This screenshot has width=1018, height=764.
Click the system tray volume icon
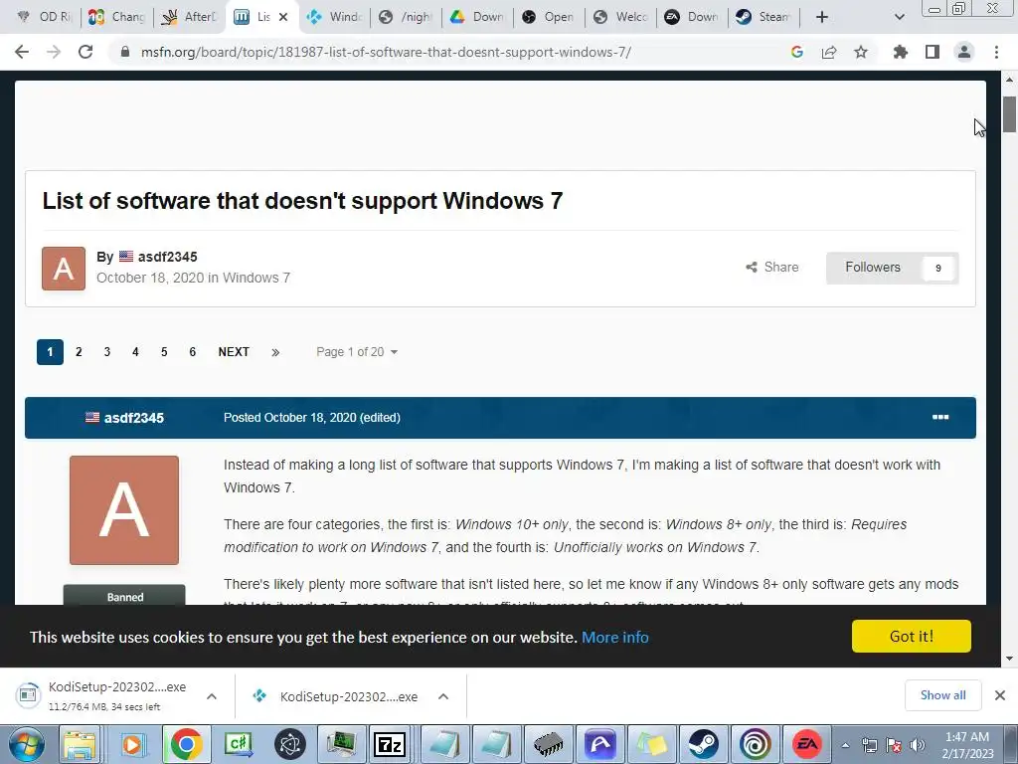(918, 744)
